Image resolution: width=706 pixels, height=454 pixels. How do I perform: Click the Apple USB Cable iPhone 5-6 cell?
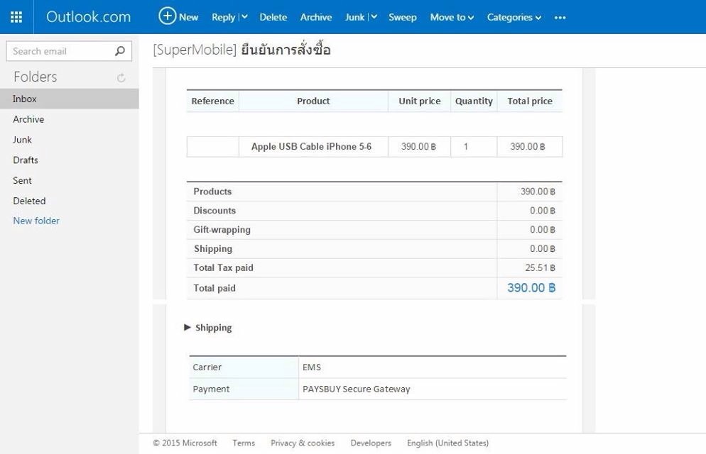(313, 147)
